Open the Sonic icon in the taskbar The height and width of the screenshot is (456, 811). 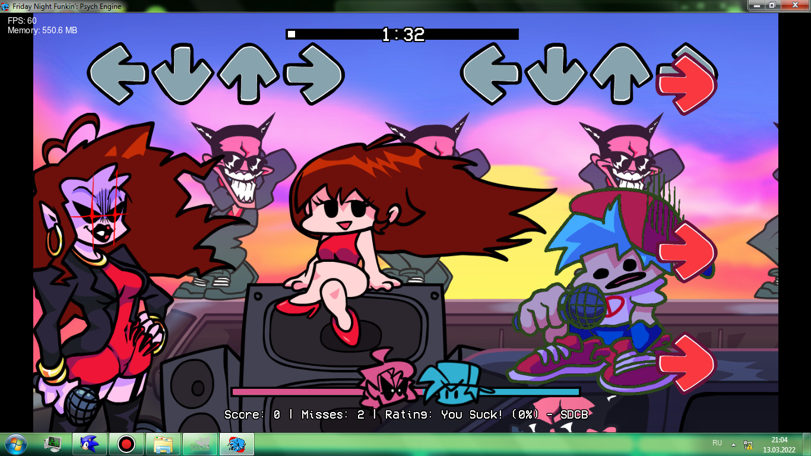click(x=89, y=444)
